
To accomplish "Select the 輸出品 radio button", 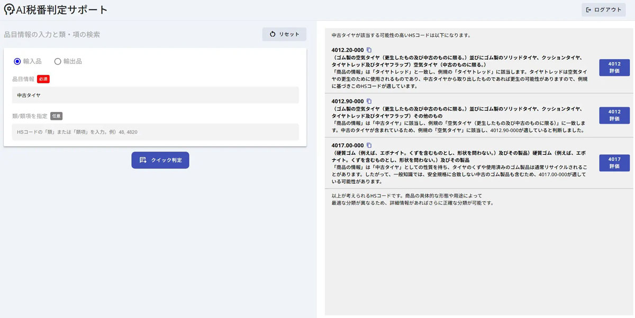I will (x=58, y=61).
